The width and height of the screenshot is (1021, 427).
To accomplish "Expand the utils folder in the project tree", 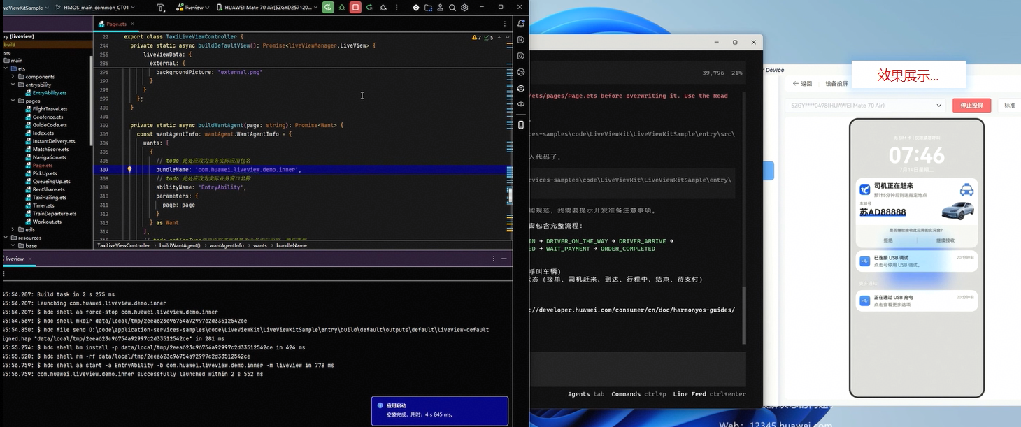I will coord(13,229).
